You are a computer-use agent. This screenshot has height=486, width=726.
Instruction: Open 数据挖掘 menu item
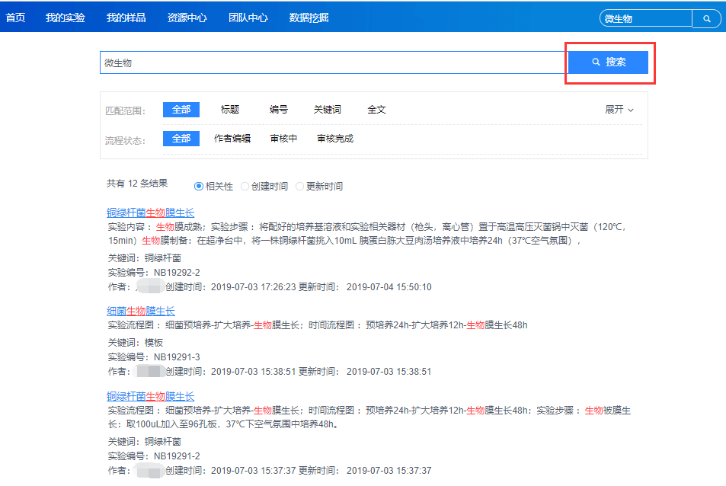click(309, 18)
